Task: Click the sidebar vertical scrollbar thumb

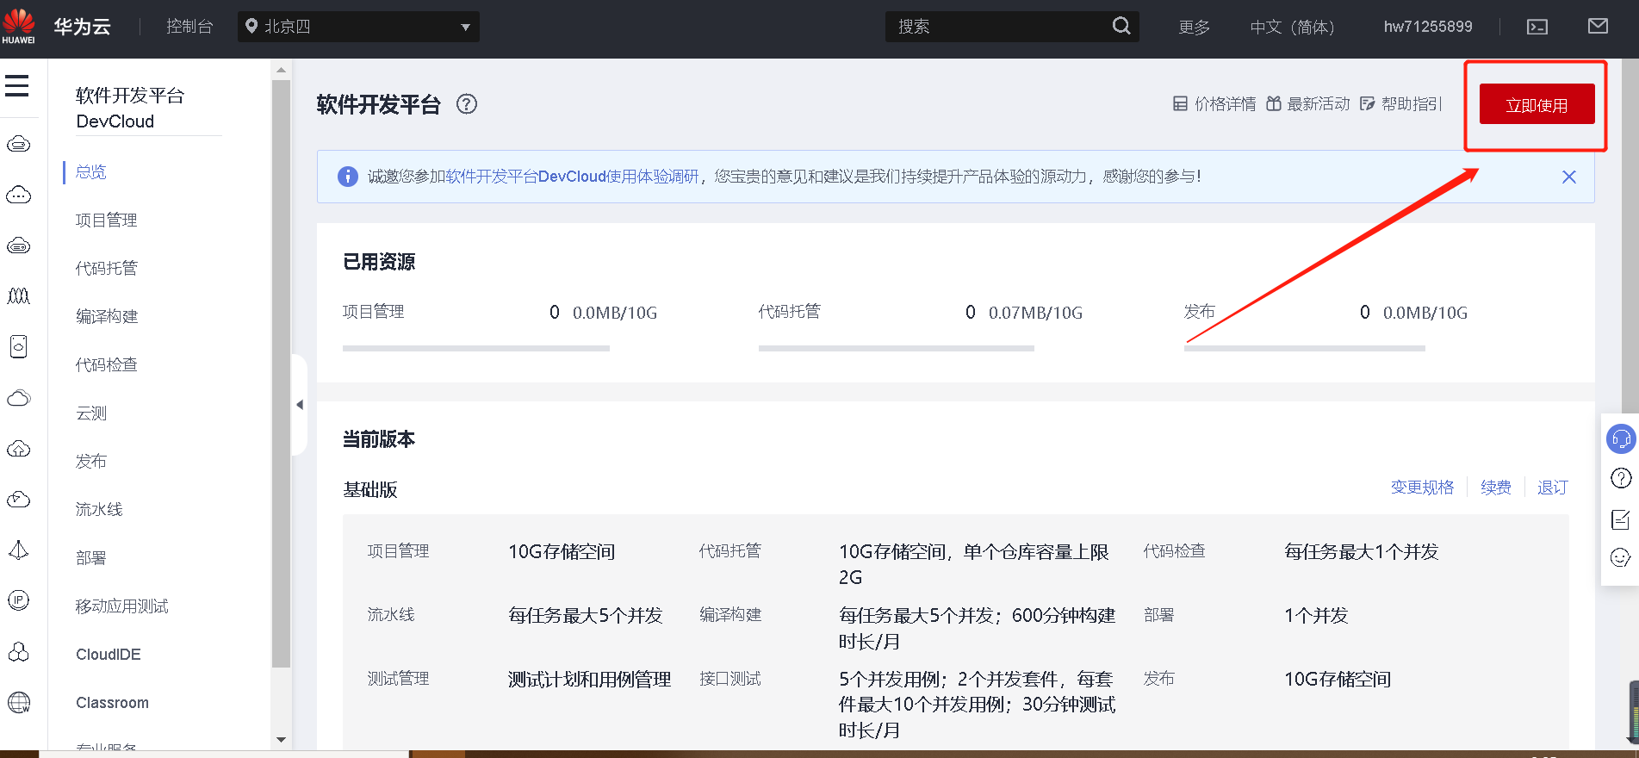Action: (281, 374)
